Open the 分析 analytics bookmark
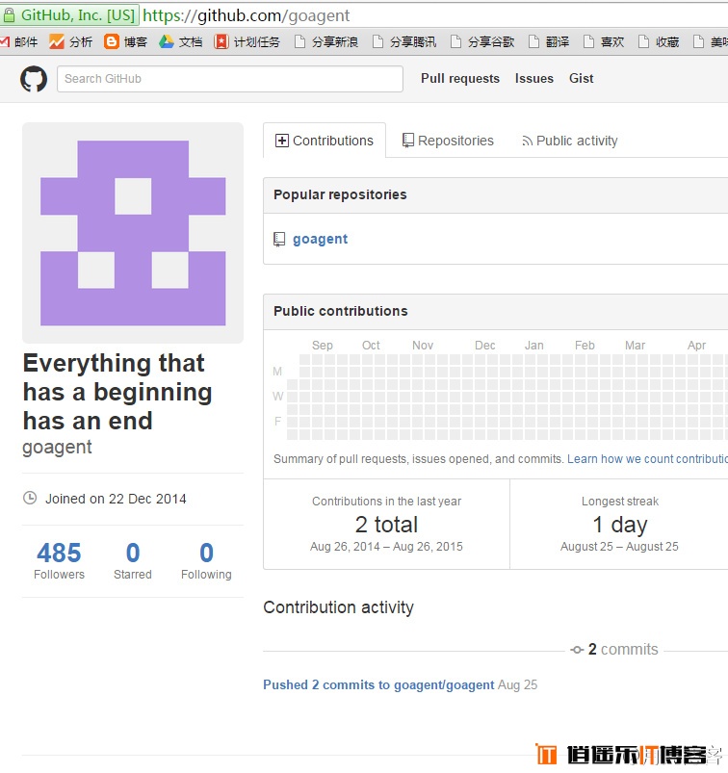The width and height of the screenshot is (728, 773). [x=70, y=42]
